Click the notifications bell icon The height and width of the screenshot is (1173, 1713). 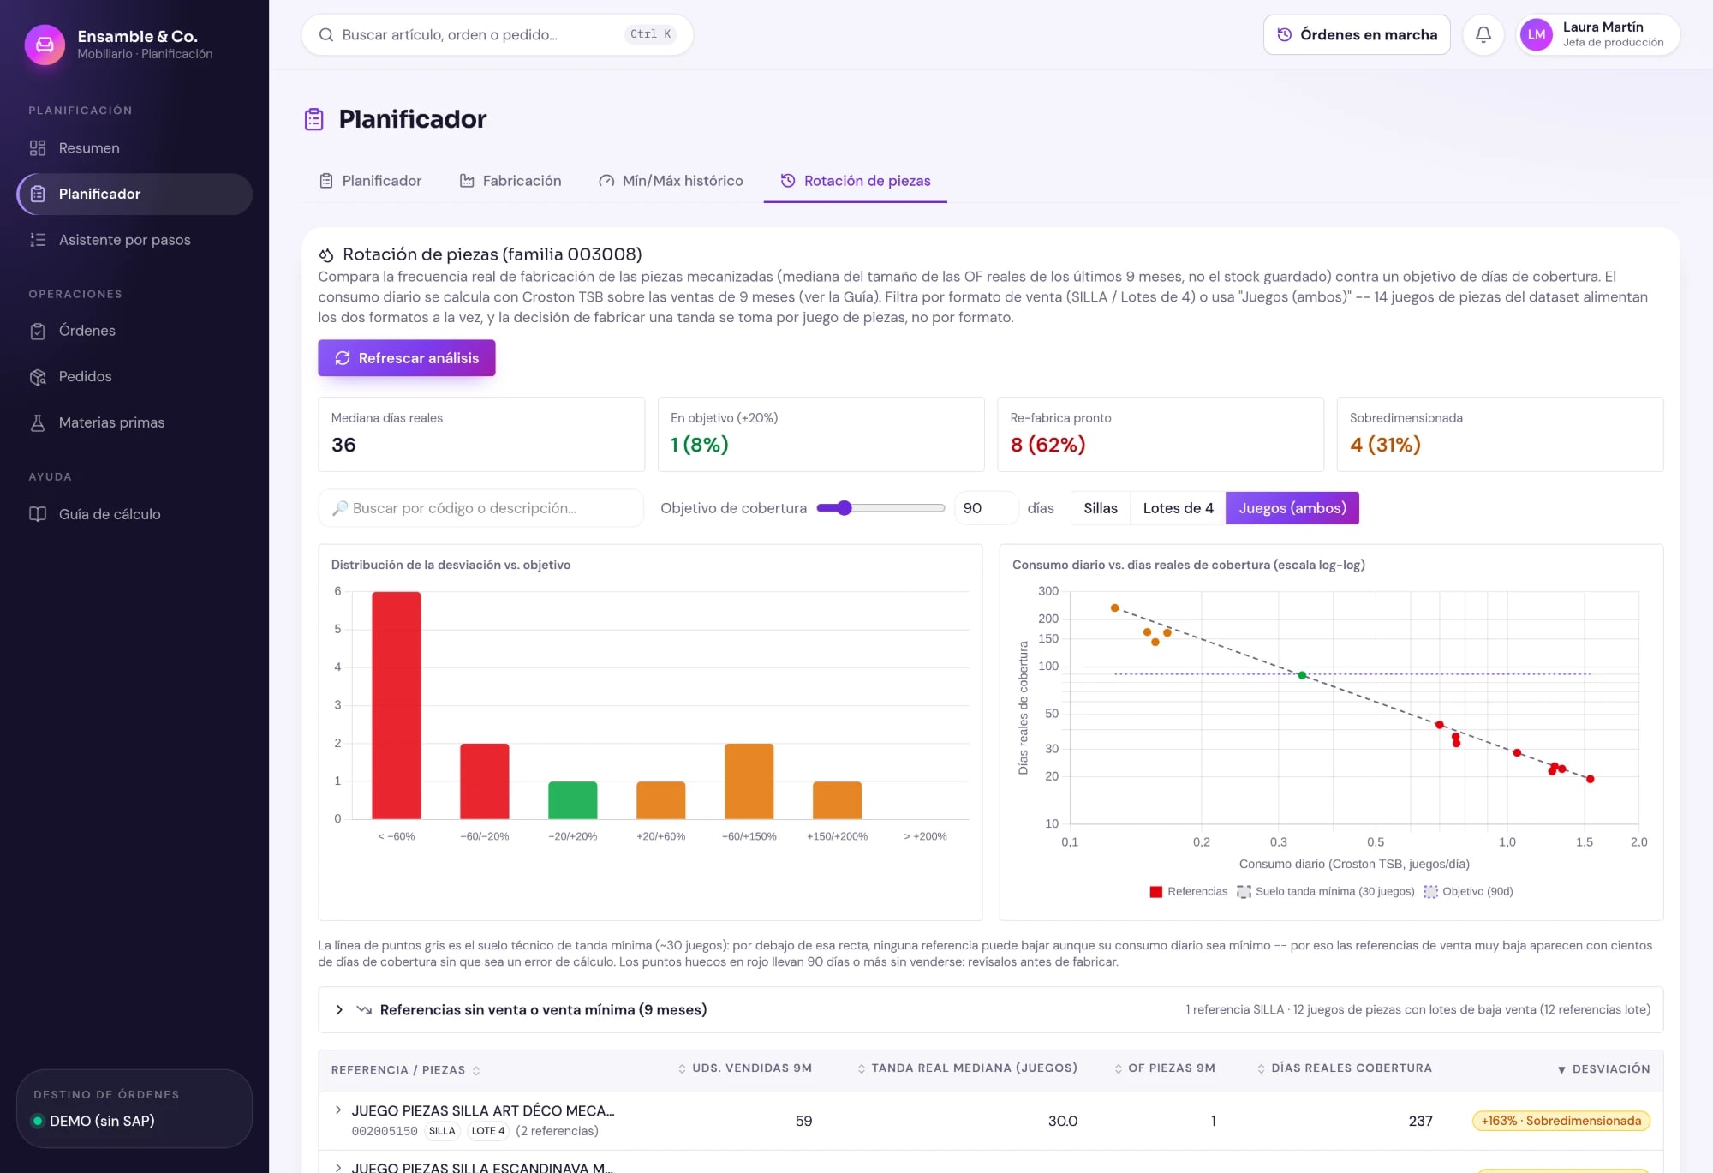[1483, 34]
